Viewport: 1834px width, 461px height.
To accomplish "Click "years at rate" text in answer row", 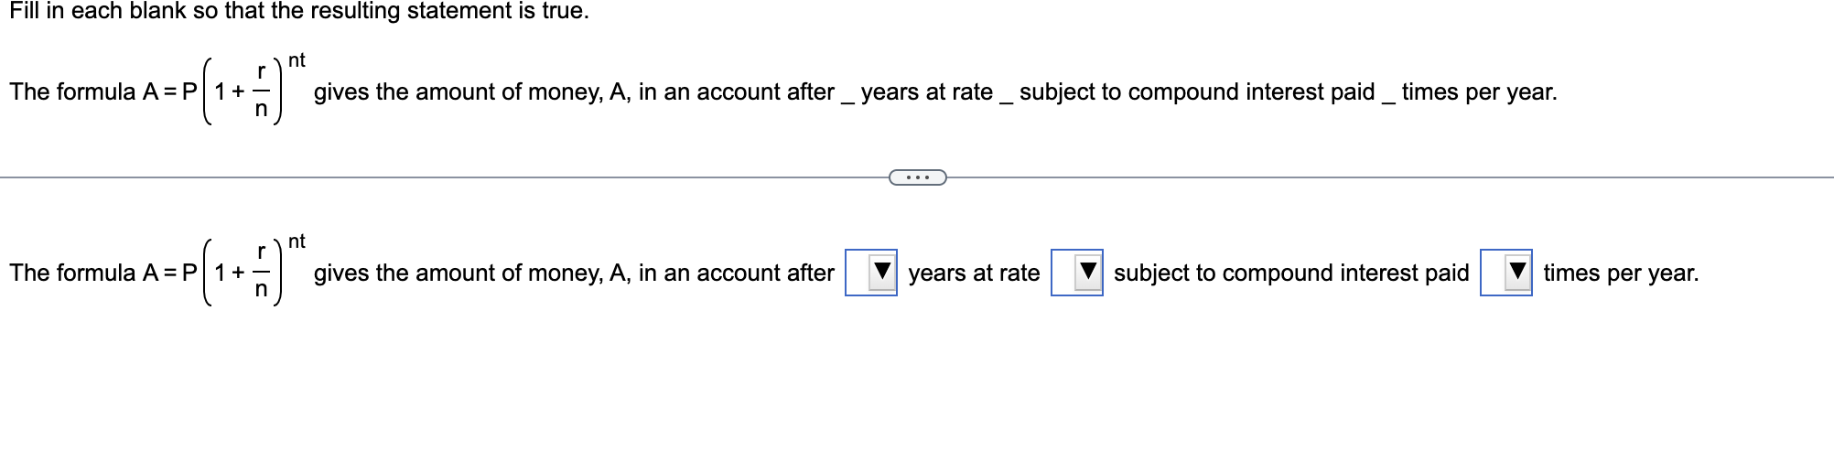I will [974, 273].
